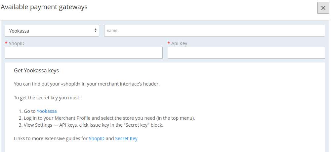This screenshot has height=152, width=331.
Task: Click the text 'To get the secret key you must:'
Action: [47, 98]
